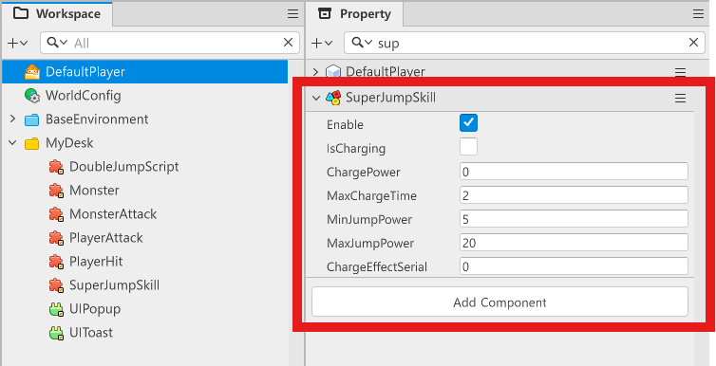Open the Workspace add (+) dropdown
The width and height of the screenshot is (716, 366).
(18, 43)
